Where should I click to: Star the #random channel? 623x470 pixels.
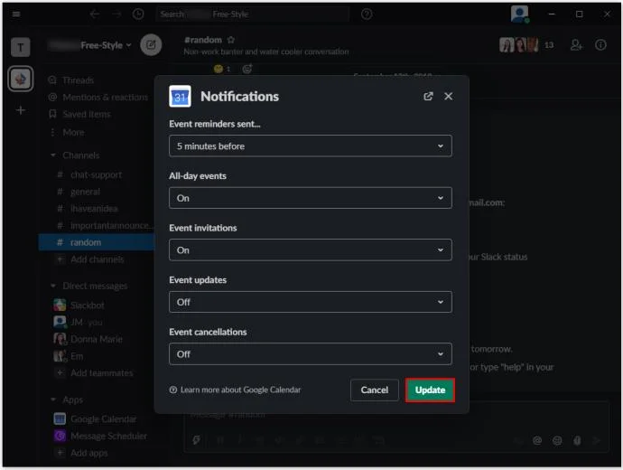231,40
